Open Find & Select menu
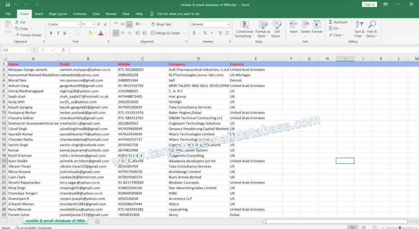Image resolution: width=419 pixels, height=229 pixels. click(x=372, y=29)
